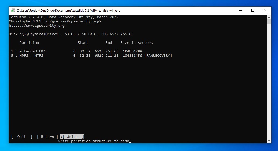This screenshot has width=278, height=151.
Task: Click the scrollbar down arrow
Action: (269, 141)
